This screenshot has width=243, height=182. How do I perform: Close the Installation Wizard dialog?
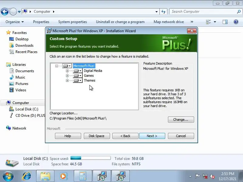[192, 31]
